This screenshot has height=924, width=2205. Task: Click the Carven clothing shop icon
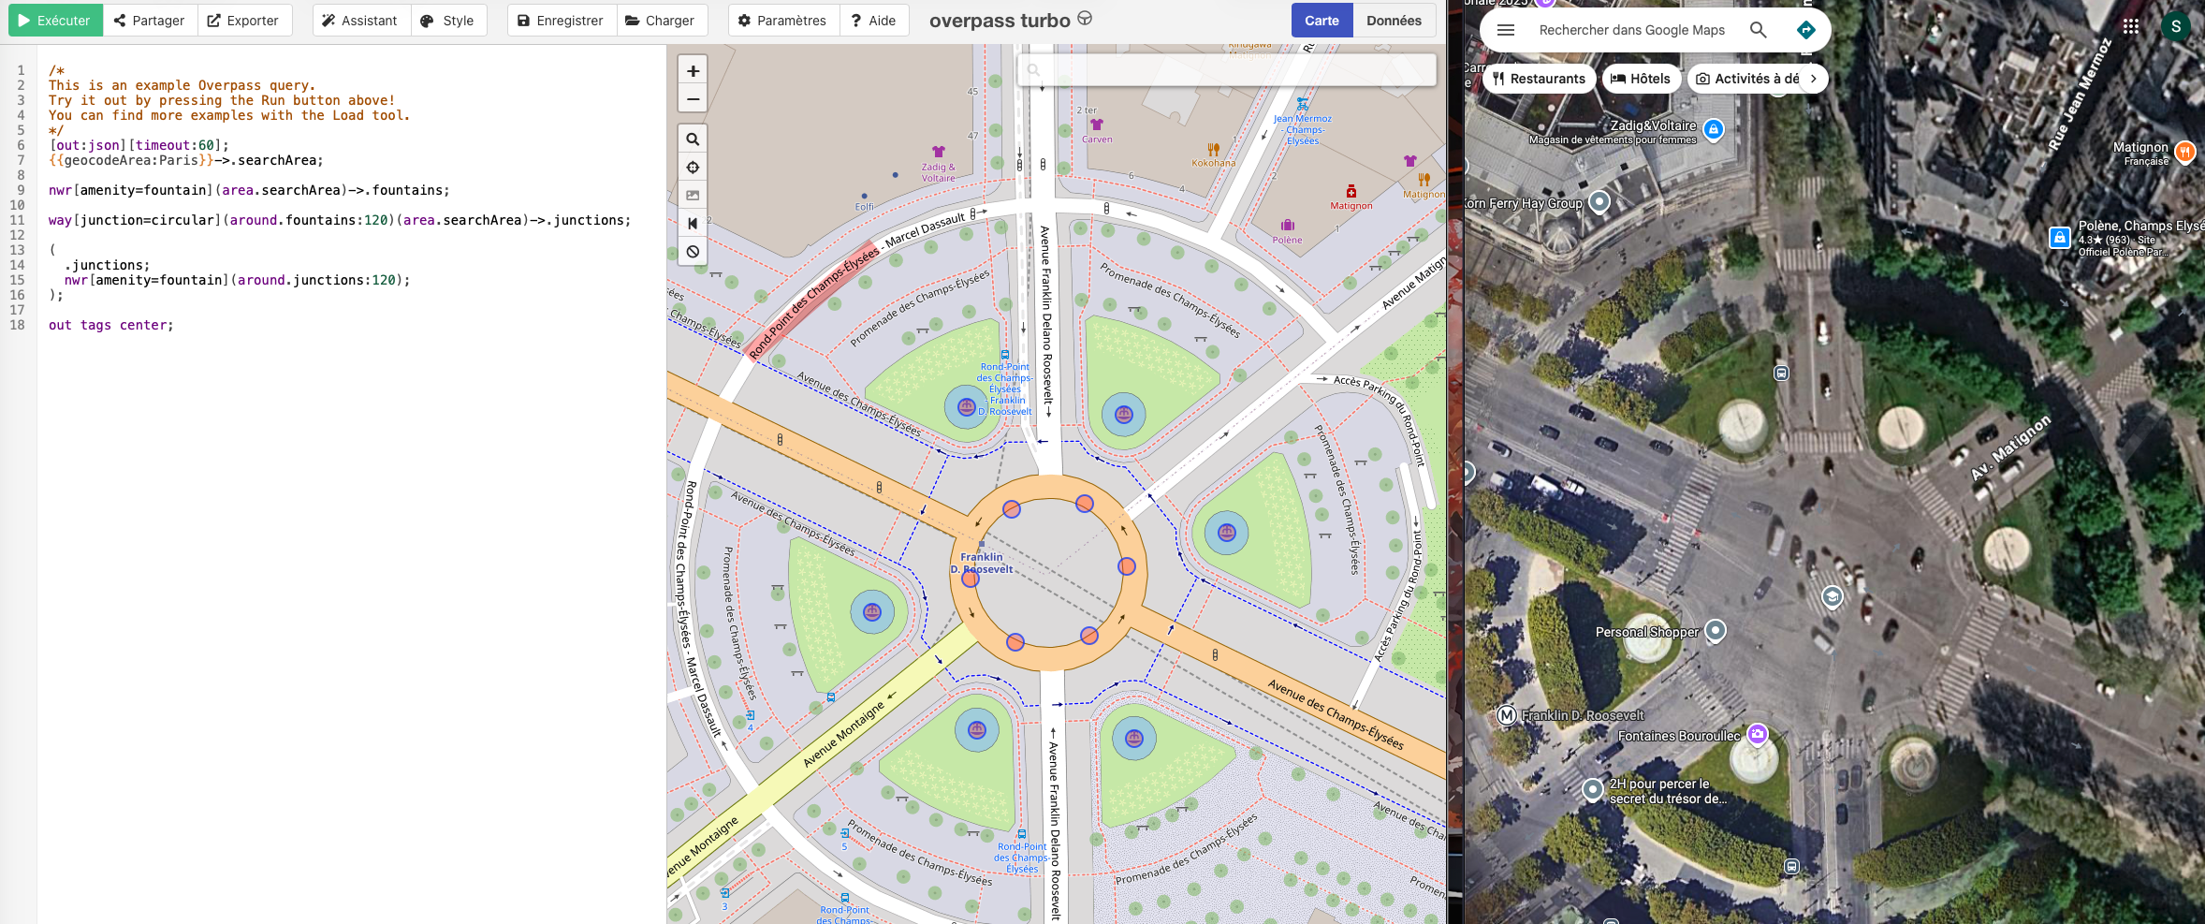[1097, 125]
